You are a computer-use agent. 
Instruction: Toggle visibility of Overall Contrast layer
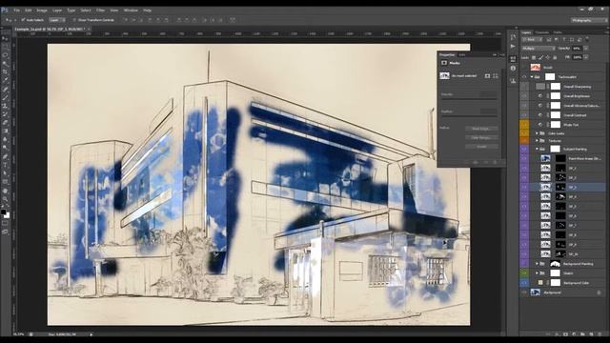coord(524,115)
